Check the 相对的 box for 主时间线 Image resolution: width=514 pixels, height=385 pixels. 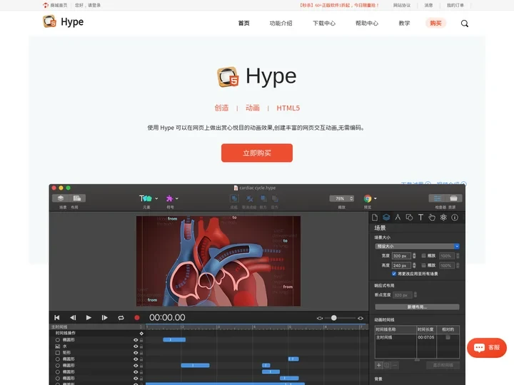448,337
